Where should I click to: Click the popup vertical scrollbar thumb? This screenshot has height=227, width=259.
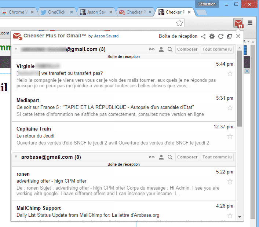(240, 88)
